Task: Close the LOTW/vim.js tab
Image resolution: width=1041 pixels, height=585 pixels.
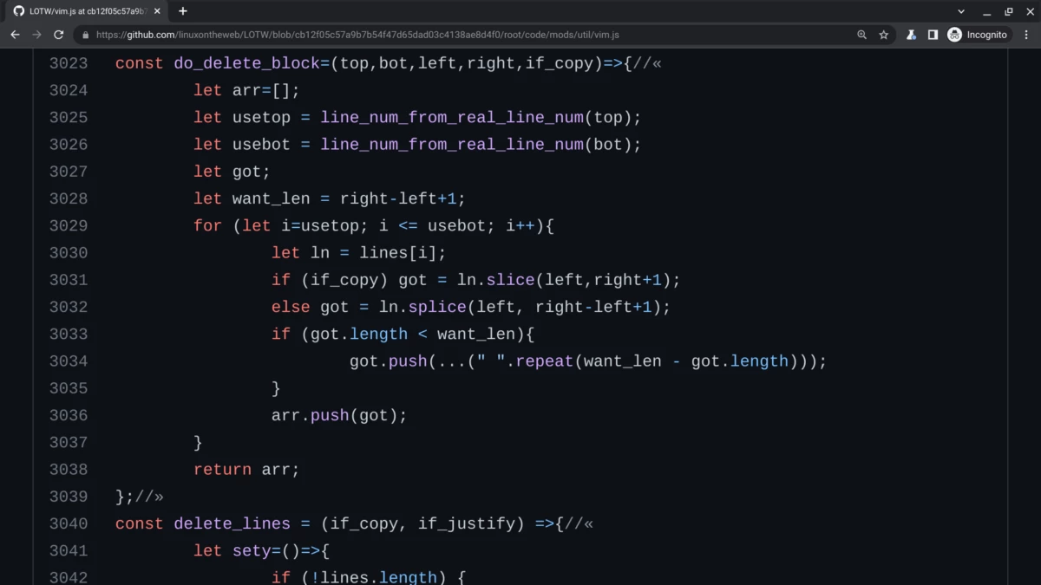Action: [157, 11]
